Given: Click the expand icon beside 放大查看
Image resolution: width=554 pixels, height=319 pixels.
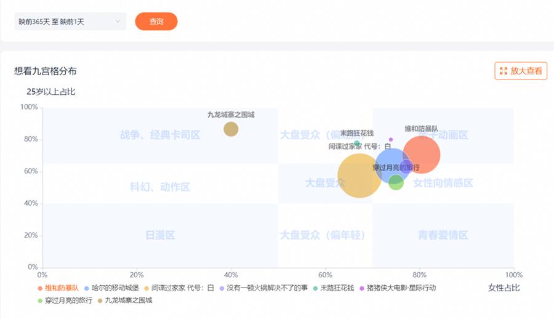Looking at the screenshot, I should click(504, 71).
